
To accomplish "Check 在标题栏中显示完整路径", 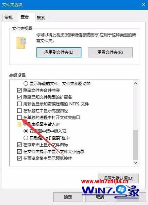I will (x=19, y=111).
